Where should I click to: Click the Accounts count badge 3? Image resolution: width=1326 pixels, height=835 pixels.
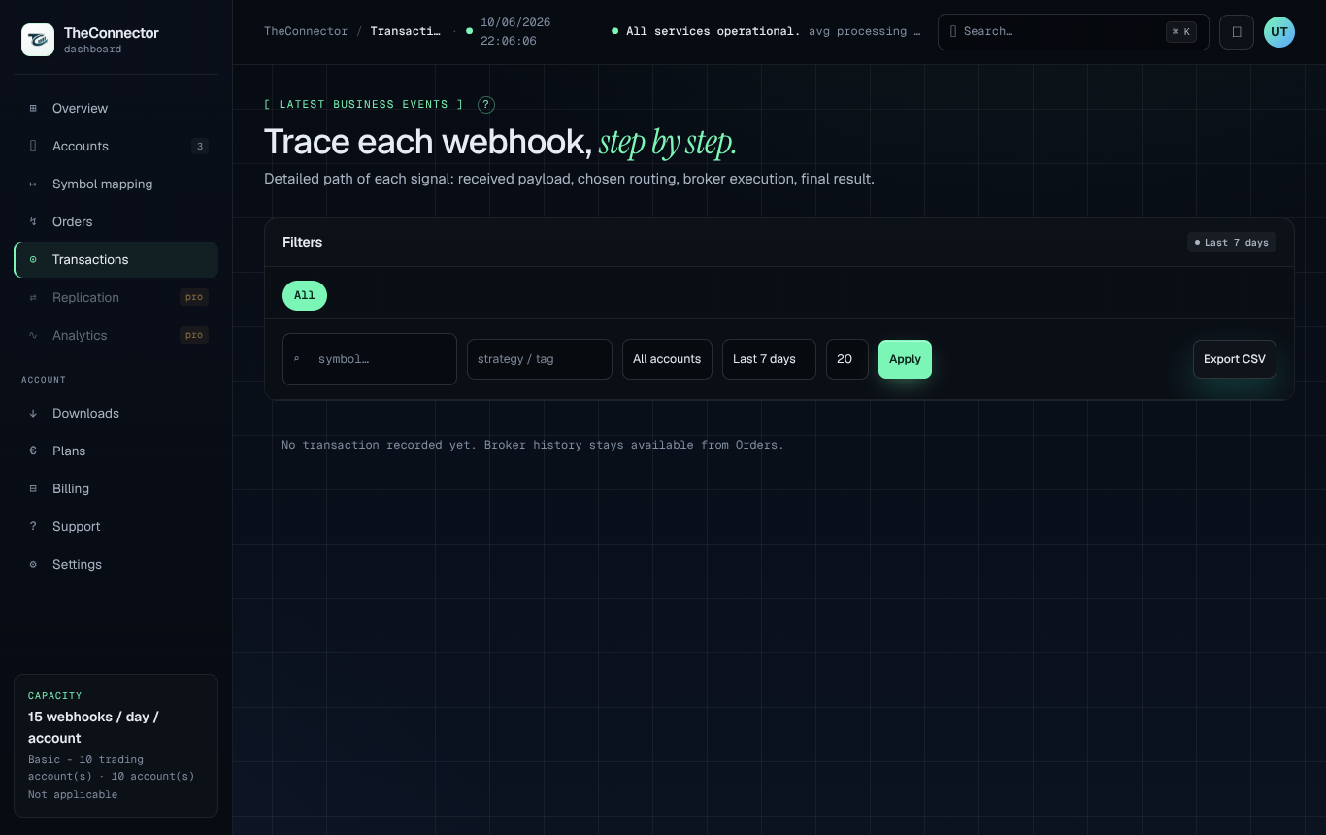coord(200,147)
